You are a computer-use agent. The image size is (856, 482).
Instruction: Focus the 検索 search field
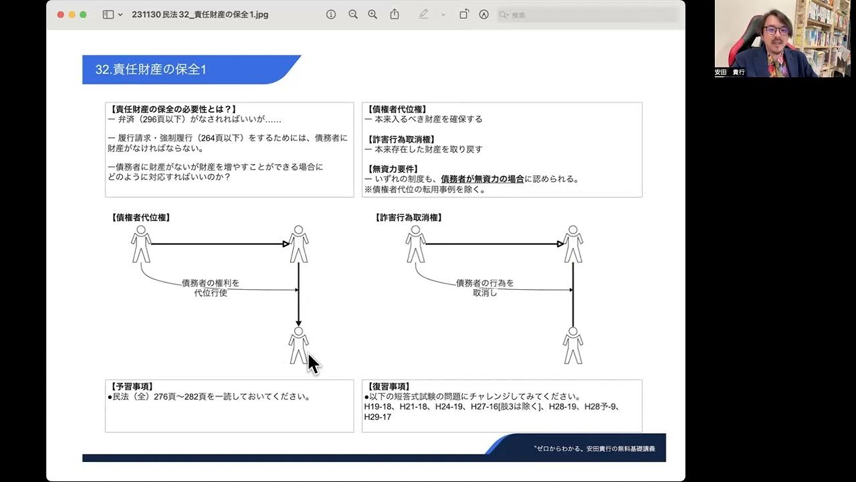587,15
